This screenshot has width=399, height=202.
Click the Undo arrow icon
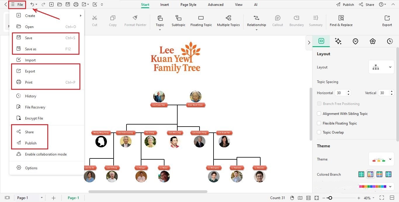click(x=32, y=5)
